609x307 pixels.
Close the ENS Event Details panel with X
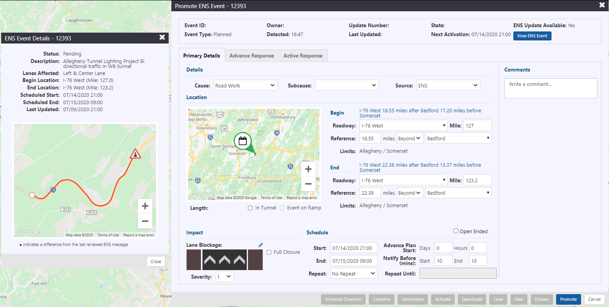click(162, 37)
